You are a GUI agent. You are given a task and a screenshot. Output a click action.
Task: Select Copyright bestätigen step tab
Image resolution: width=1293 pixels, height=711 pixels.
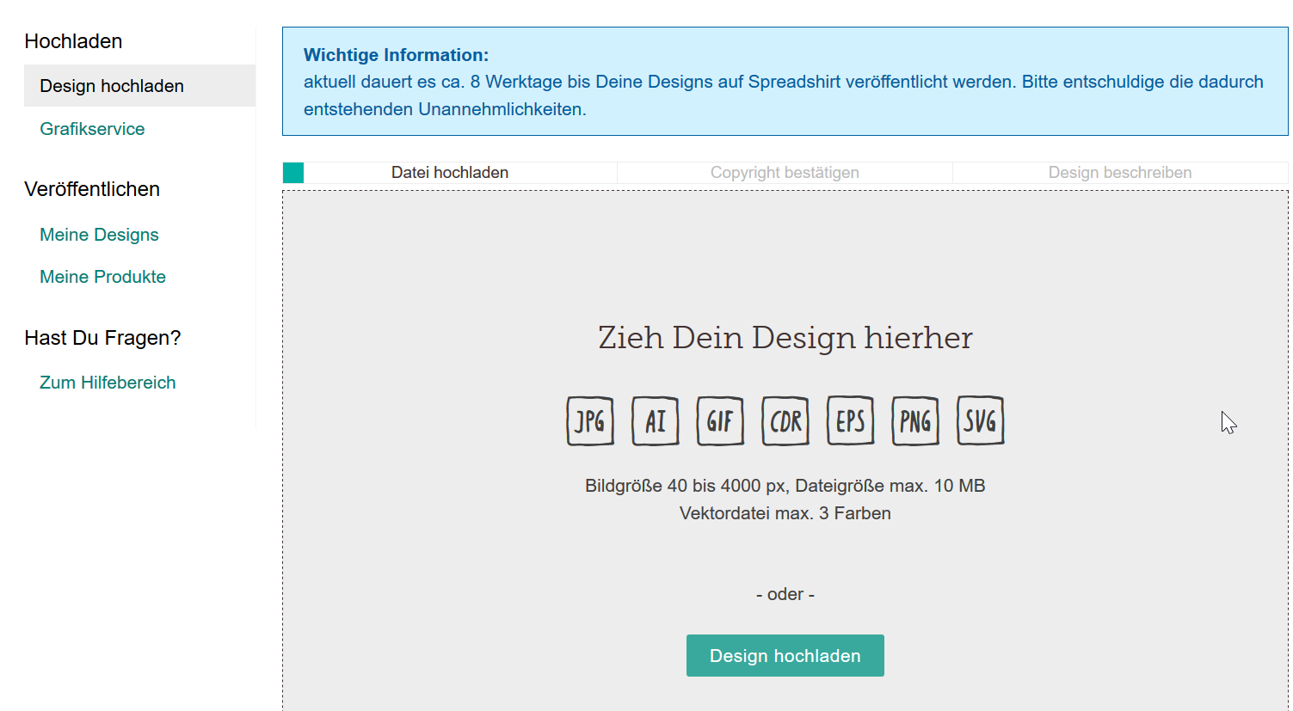coord(785,173)
